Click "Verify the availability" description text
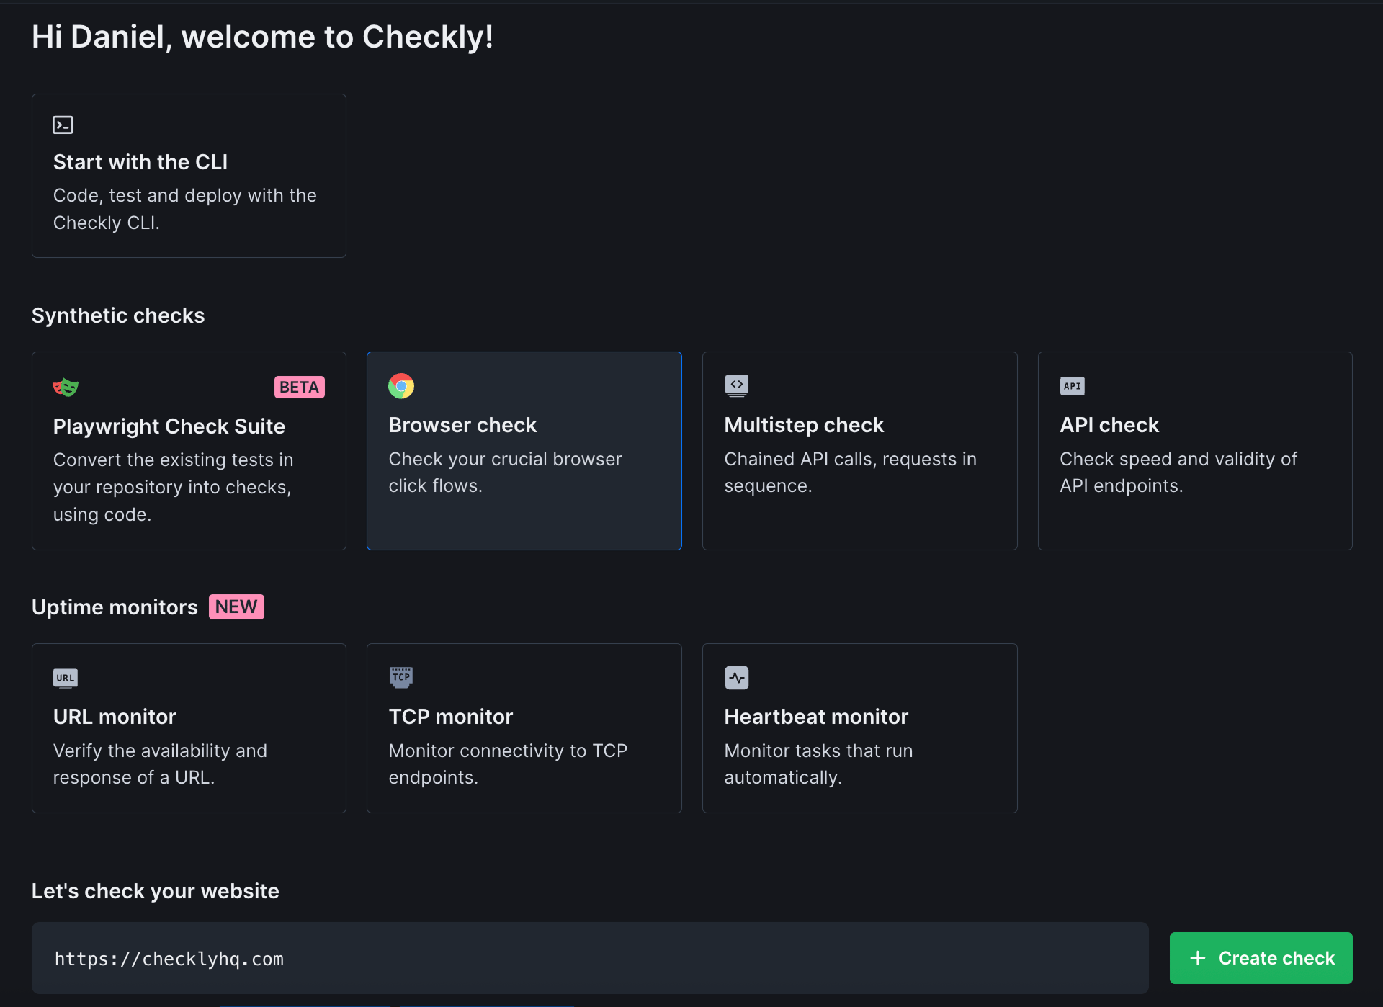The image size is (1383, 1007). point(160,764)
